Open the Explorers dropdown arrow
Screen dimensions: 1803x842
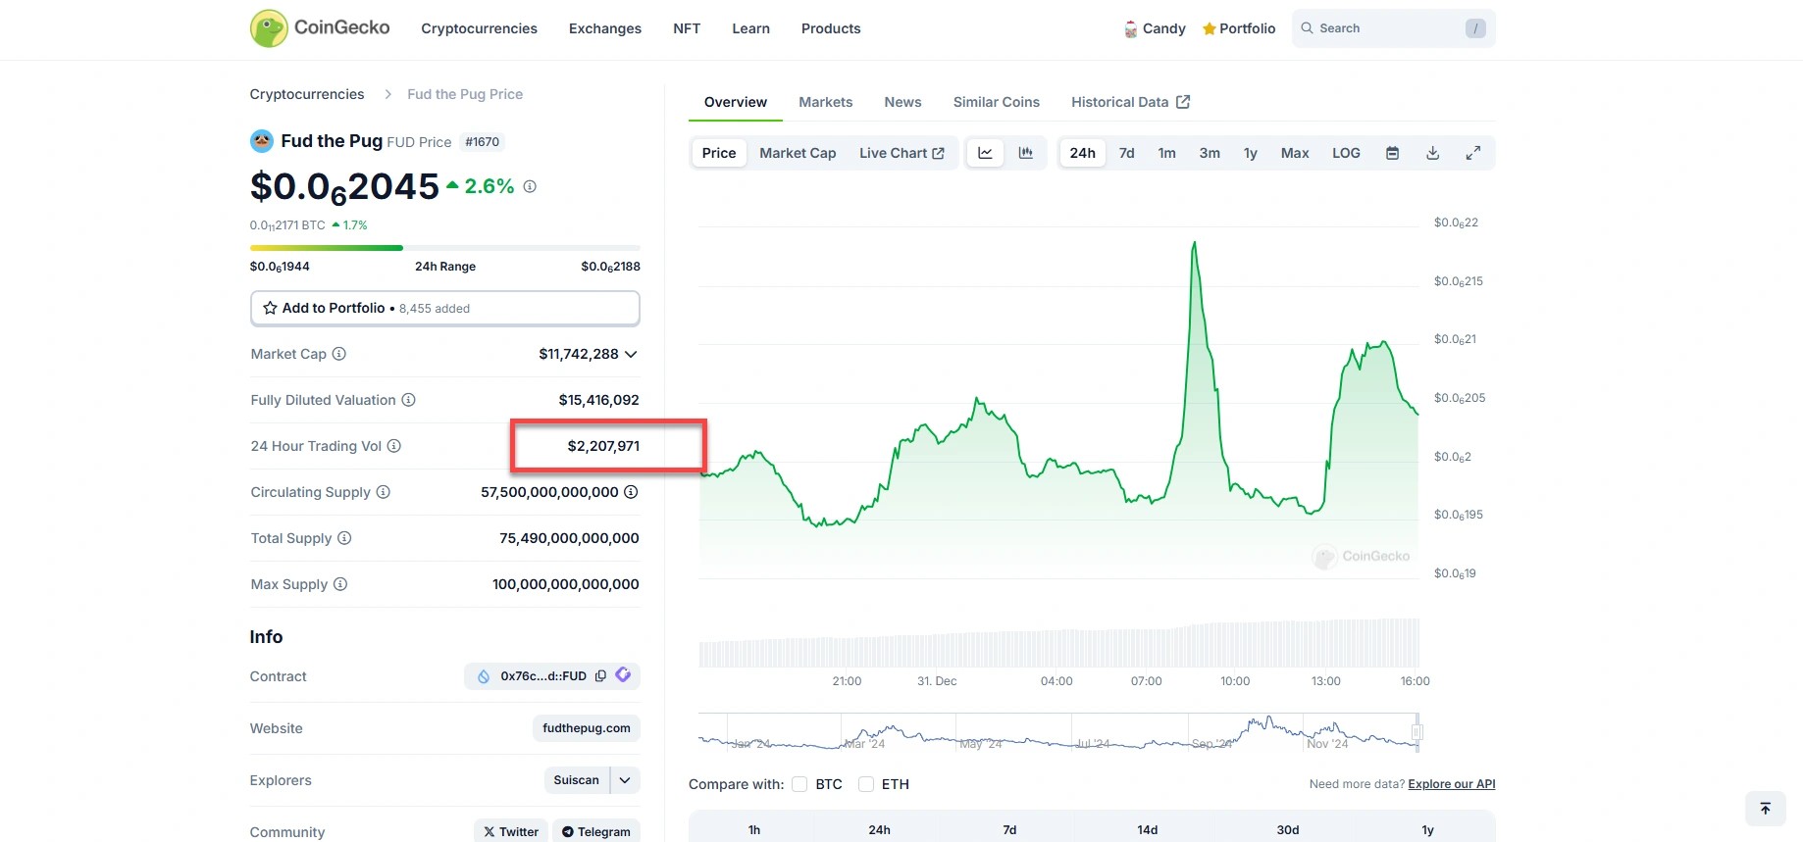click(625, 780)
